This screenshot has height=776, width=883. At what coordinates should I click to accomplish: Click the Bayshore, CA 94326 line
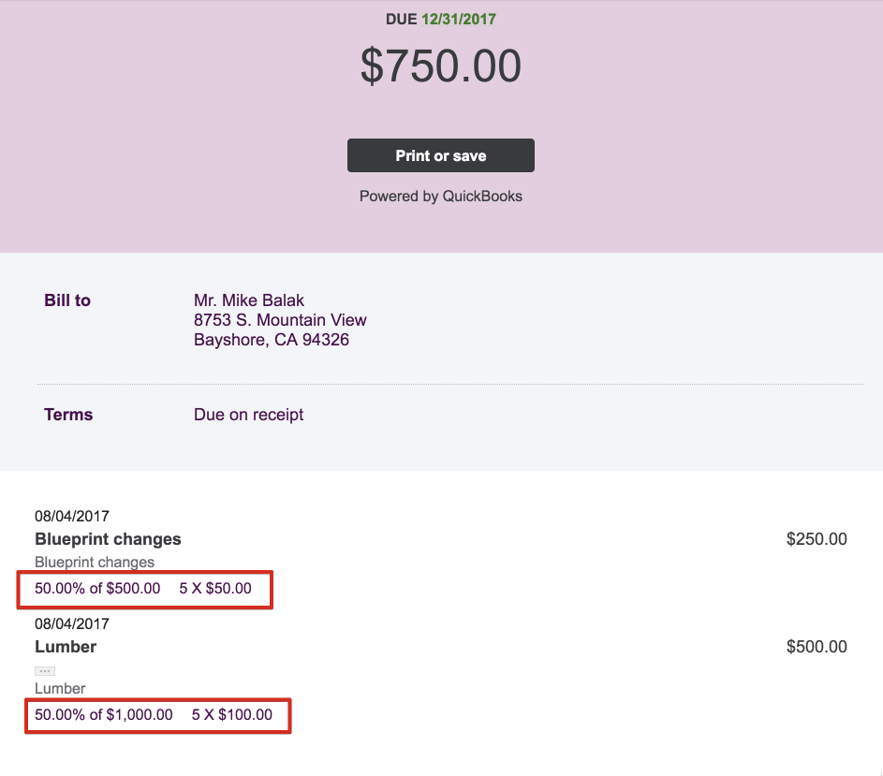click(272, 340)
